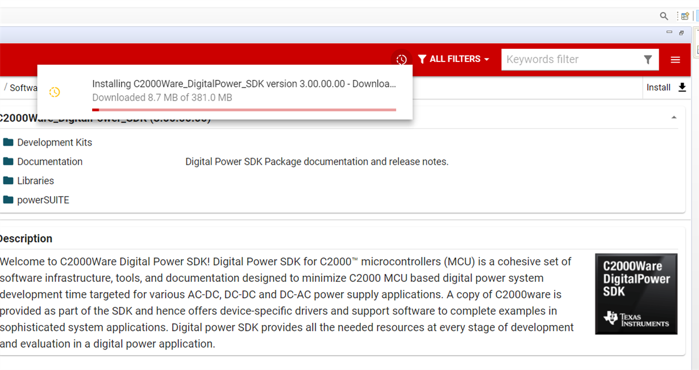Click the C2000Ware DigitalPower SDK logo thumbnail

[x=636, y=294]
